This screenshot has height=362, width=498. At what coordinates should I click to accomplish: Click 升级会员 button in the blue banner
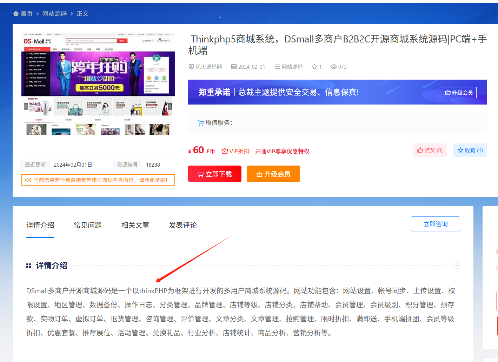pos(458,93)
